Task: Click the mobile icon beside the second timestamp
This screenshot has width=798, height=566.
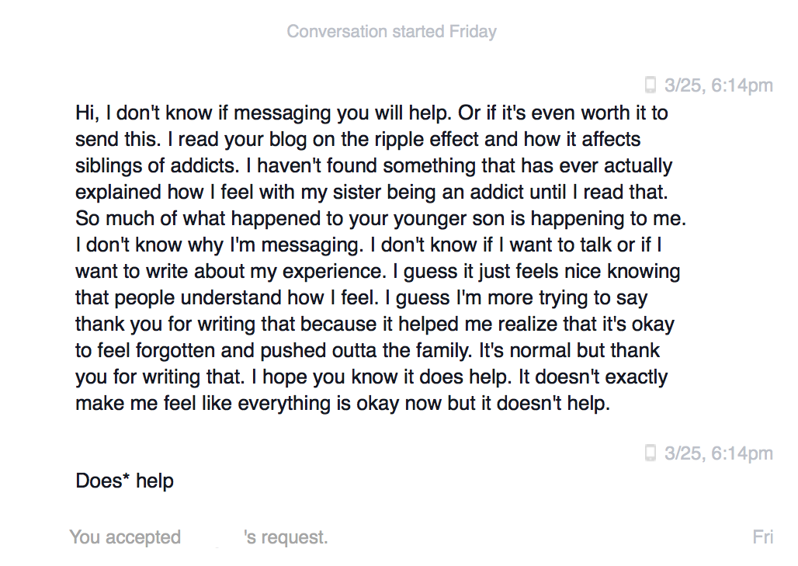Action: click(650, 452)
